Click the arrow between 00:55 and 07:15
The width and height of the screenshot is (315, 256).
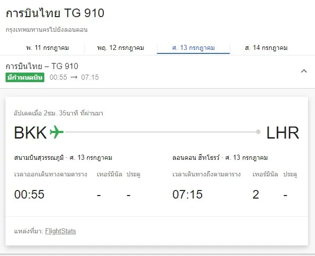click(x=74, y=77)
